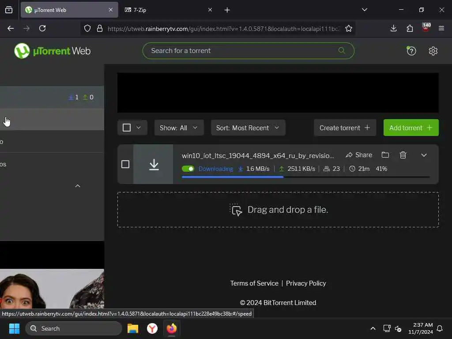Click the muted volume tray icon
Viewport: 452px width, 339px height.
[x=399, y=328]
